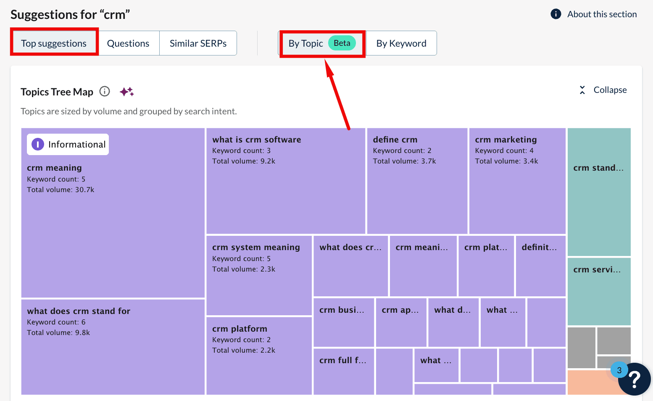Image resolution: width=653 pixels, height=401 pixels.
Task: Select the Top suggestions tab
Action: click(54, 43)
